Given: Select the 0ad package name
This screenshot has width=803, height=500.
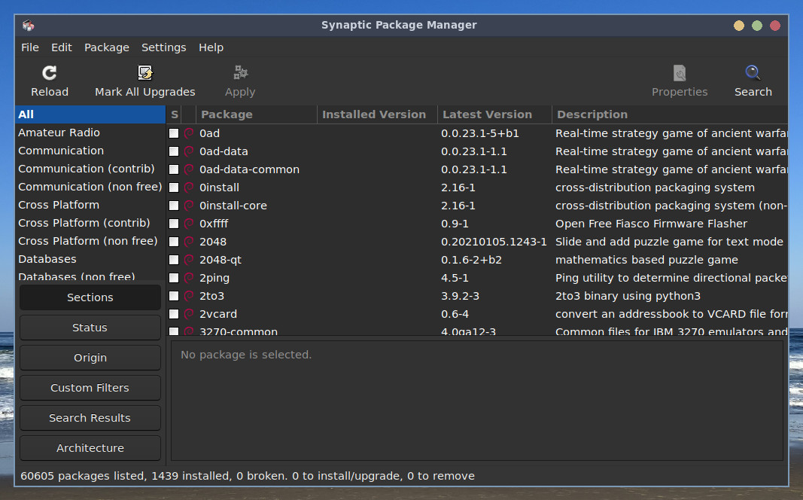Looking at the screenshot, I should [209, 133].
